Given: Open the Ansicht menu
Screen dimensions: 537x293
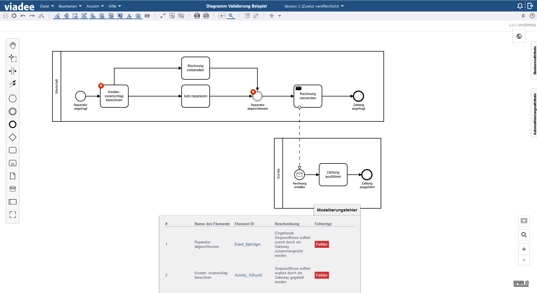Looking at the screenshot, I should pos(95,6).
